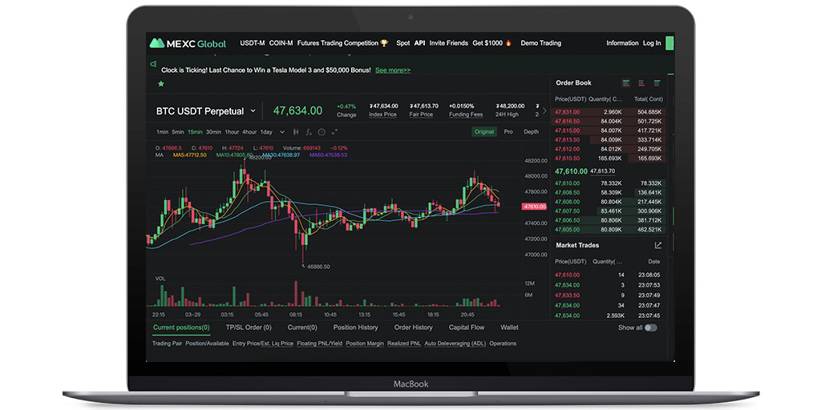Open the COIN-M menu
Image resolution: width=821 pixels, height=410 pixels.
[281, 43]
